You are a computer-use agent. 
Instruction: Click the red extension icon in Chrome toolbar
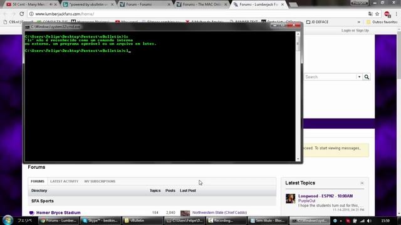[387, 14]
